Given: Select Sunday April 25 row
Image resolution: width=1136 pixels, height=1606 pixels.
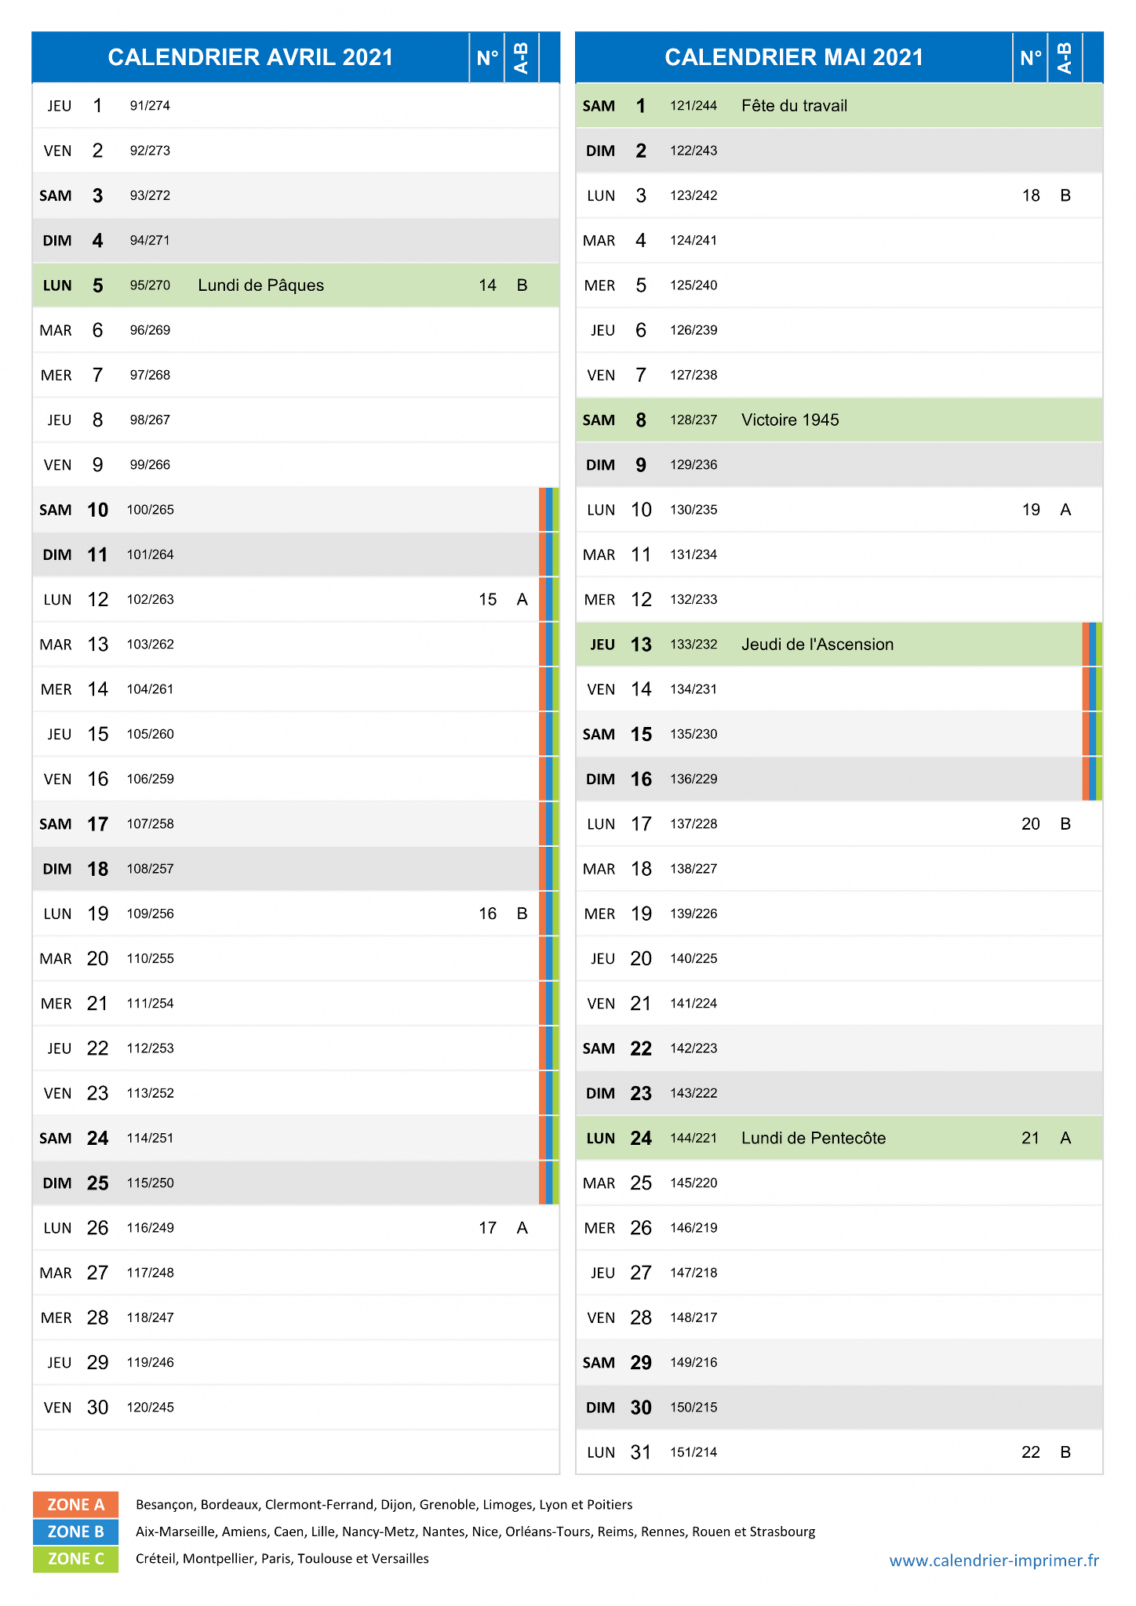Looking at the screenshot, I should coord(296,1183).
